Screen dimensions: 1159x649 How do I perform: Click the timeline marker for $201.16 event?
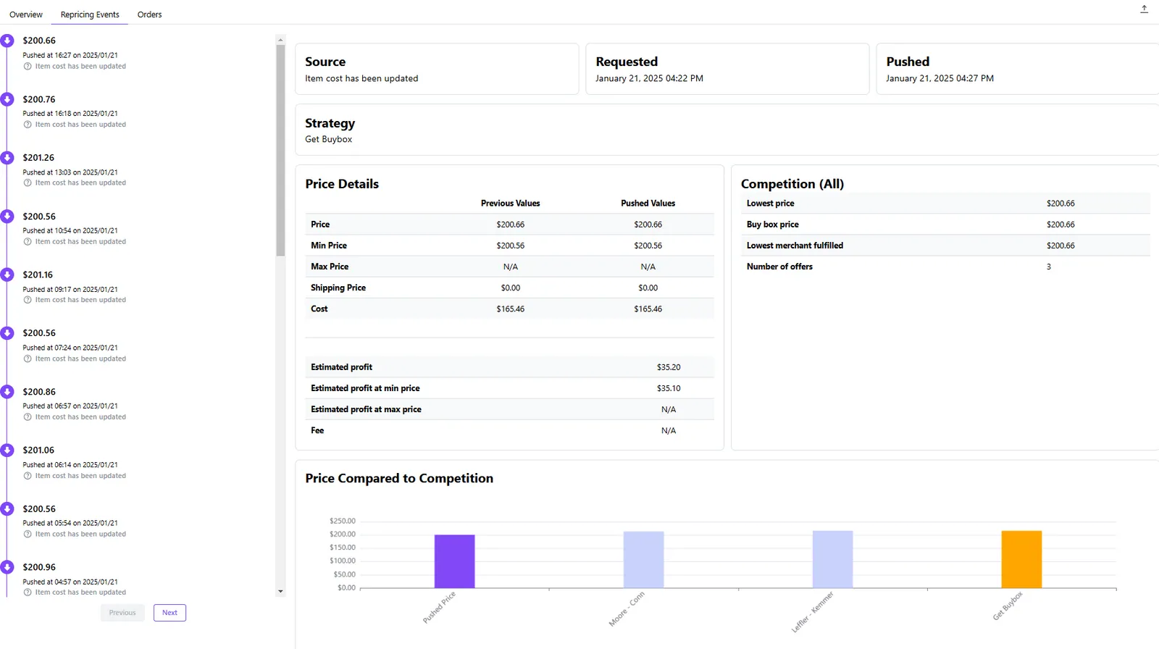click(7, 275)
